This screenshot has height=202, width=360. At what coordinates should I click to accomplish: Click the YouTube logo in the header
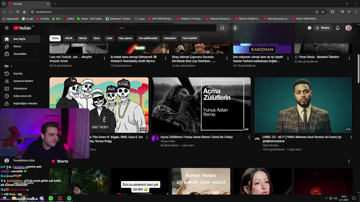22,28
